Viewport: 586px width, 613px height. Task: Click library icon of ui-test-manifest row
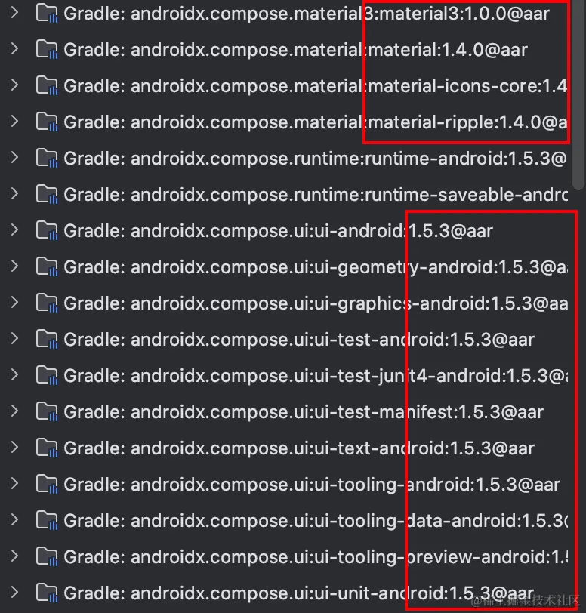coord(47,412)
